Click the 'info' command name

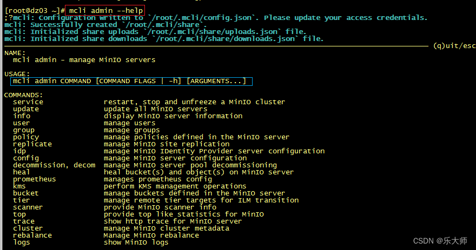pos(22,116)
